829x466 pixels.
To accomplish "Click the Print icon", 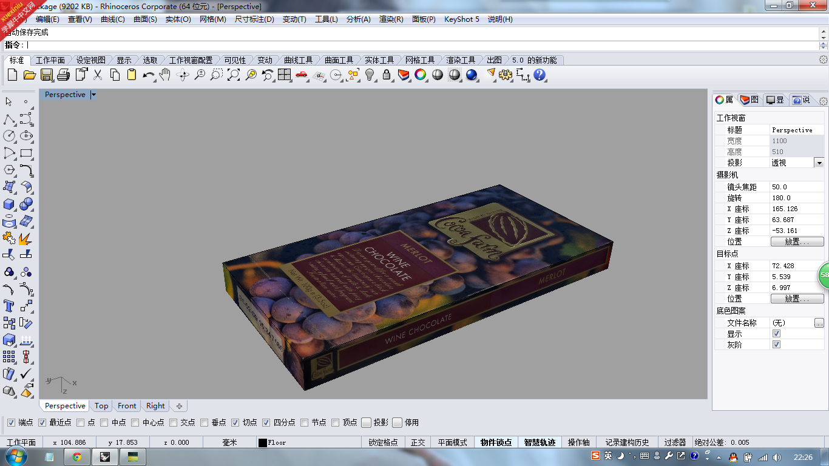I will tap(63, 75).
